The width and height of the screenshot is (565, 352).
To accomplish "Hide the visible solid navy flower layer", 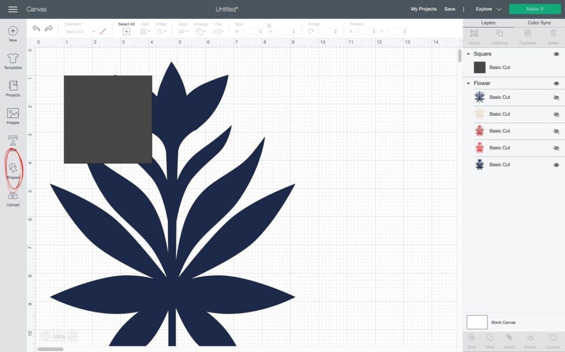I will 556,165.
